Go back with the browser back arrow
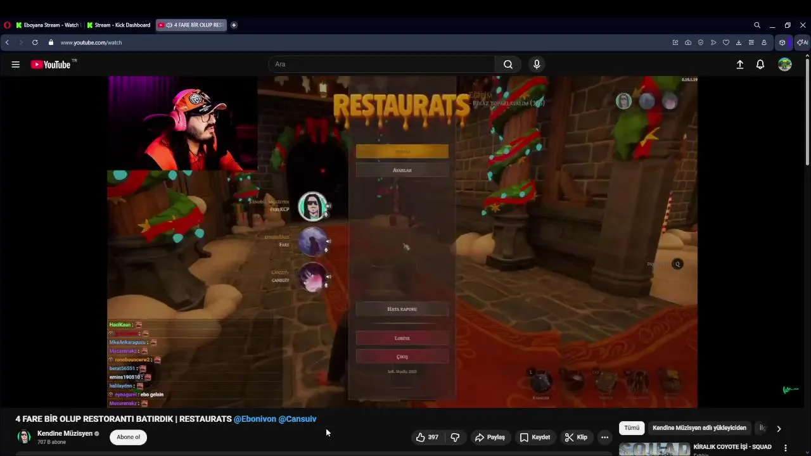Image resolution: width=811 pixels, height=456 pixels. (x=7, y=42)
